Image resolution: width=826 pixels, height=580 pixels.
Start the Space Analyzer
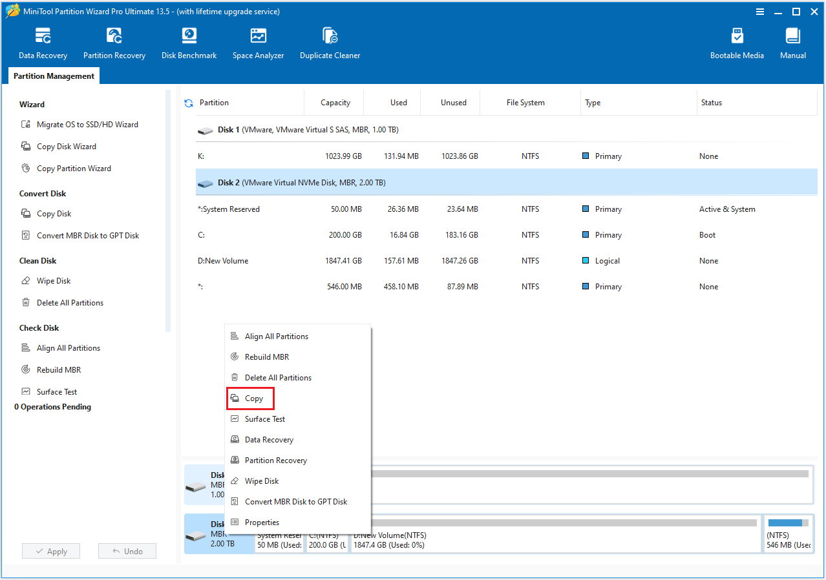[258, 42]
